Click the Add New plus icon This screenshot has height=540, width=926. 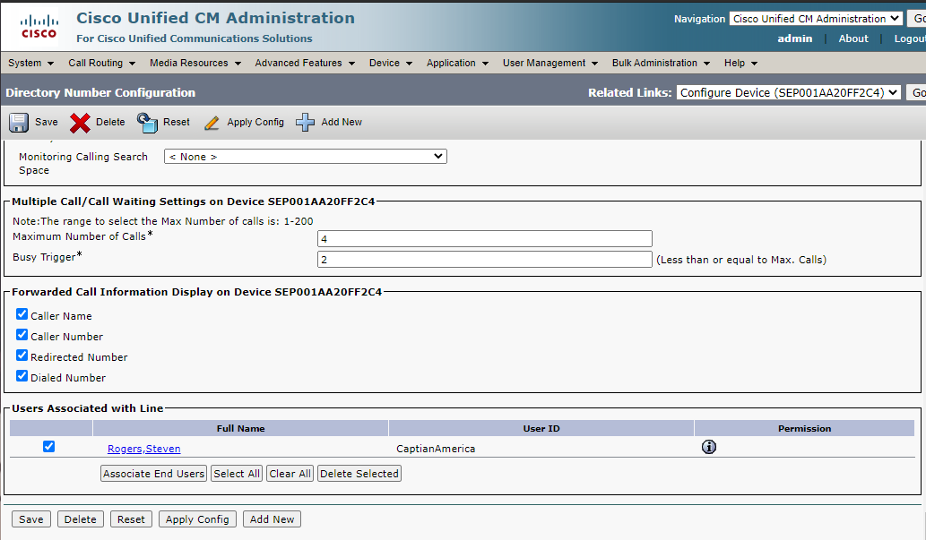pyautogui.click(x=305, y=122)
